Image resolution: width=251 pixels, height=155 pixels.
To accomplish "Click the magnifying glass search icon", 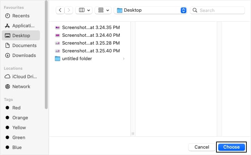I will tap(195, 10).
